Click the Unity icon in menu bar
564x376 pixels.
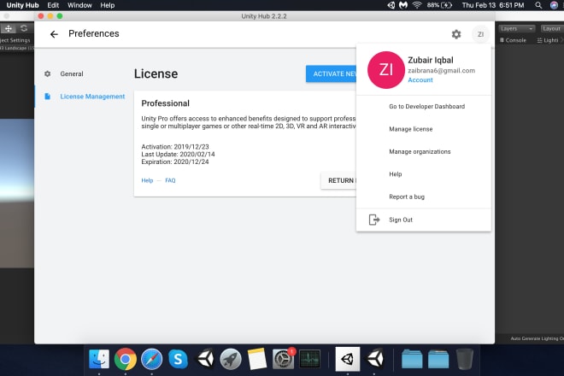(x=391, y=5)
